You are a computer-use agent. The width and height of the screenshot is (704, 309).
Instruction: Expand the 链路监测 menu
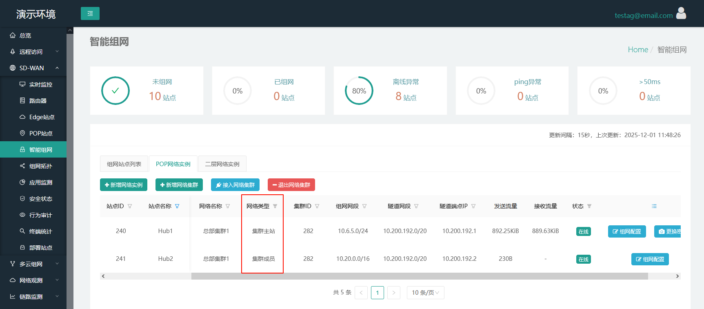click(x=33, y=297)
